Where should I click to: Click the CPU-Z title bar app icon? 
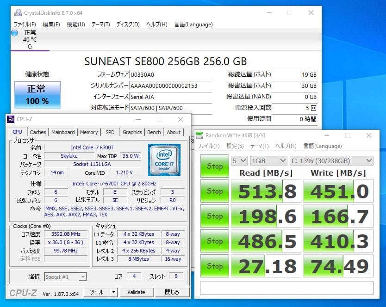(11, 119)
